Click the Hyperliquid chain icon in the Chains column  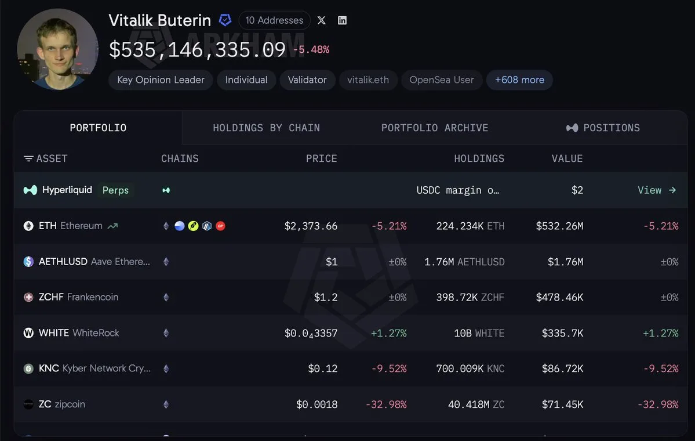click(x=166, y=190)
